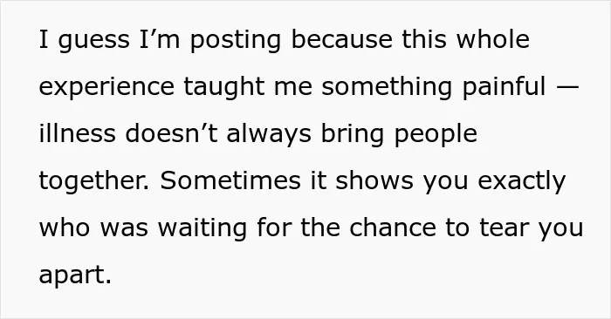Viewport: 611px width, 319px height.
Task: Click the word "guess" in the first line
Action: 94,40
